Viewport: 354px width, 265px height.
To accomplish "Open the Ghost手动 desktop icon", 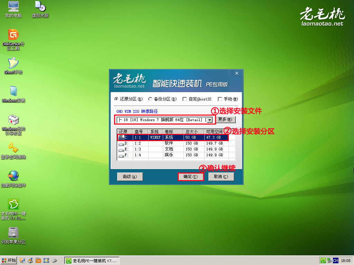I will pyautogui.click(x=13, y=66).
